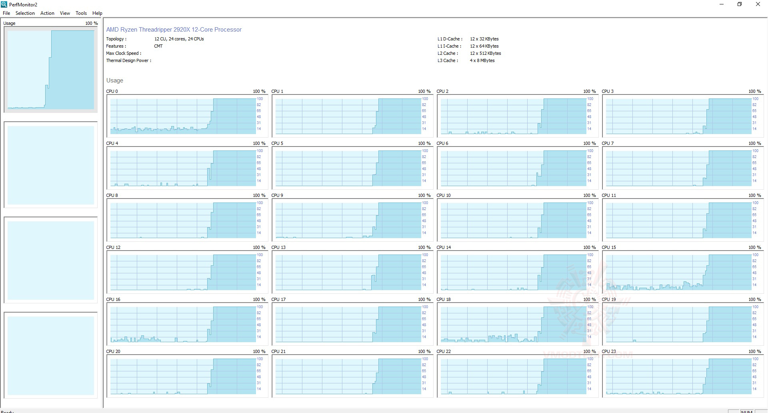Click the Thermal Design Power label
Screen dimensions: 768x413
point(128,60)
